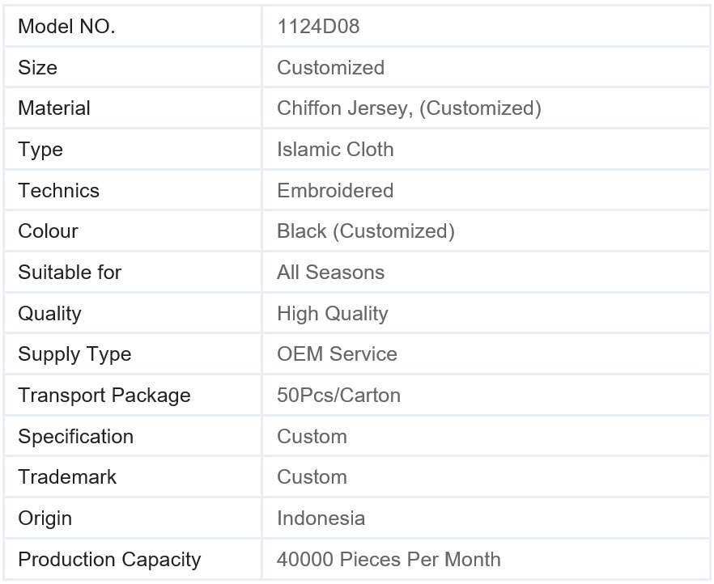Click the Supply Type label

tap(74, 354)
